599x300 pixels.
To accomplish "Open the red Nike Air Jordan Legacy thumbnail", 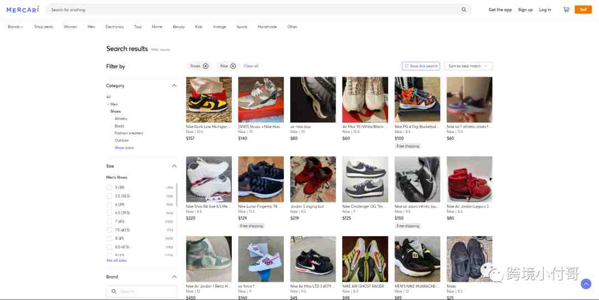I will click(x=470, y=179).
